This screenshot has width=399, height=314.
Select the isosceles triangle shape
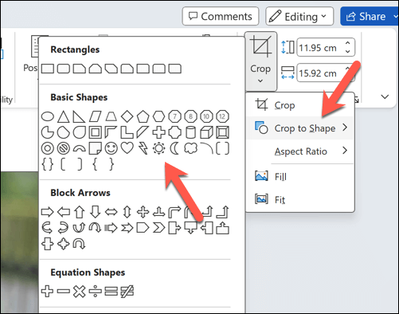[64, 116]
